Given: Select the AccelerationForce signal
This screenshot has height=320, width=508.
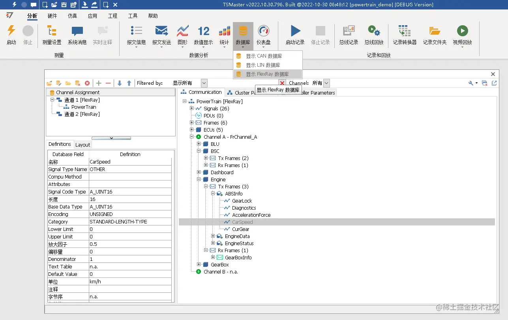Looking at the screenshot, I should click(x=251, y=215).
